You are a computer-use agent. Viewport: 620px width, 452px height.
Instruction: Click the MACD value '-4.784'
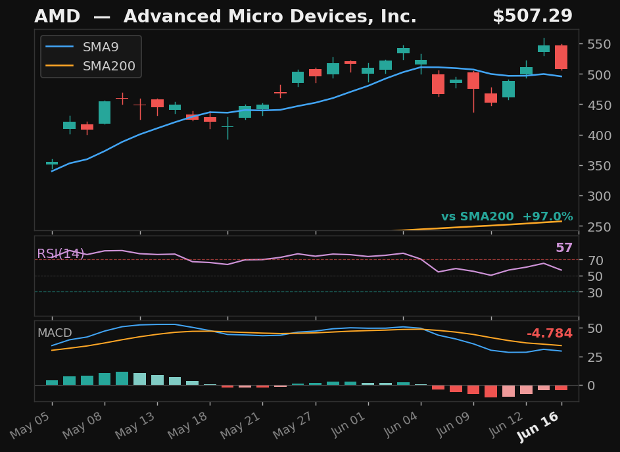pyautogui.click(x=549, y=334)
